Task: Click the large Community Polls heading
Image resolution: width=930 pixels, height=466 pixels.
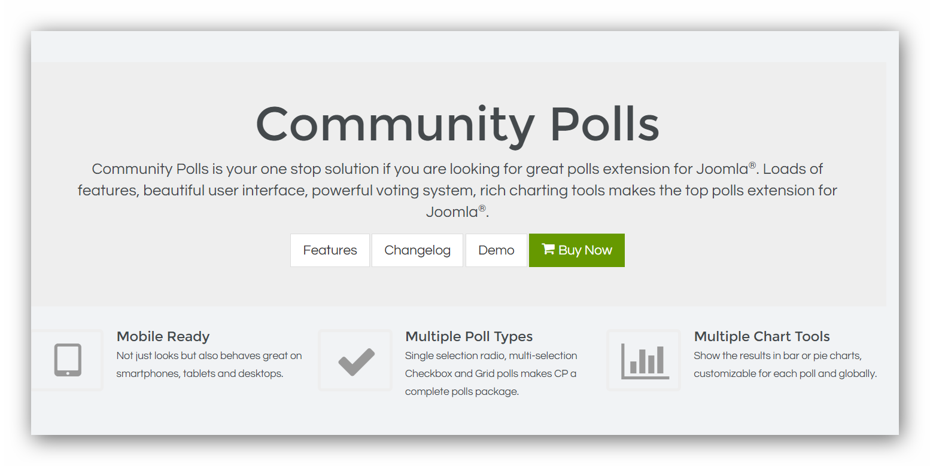Action: pos(457,124)
